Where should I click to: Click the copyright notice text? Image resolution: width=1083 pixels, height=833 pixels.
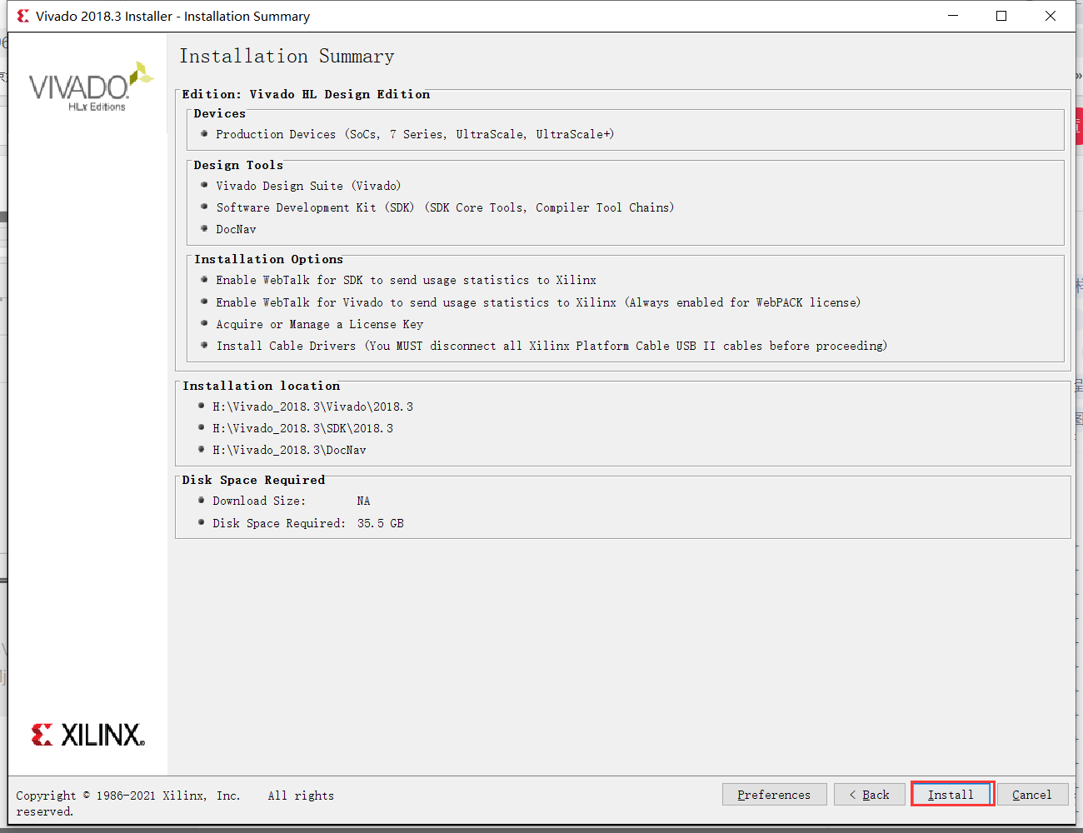pos(175,803)
